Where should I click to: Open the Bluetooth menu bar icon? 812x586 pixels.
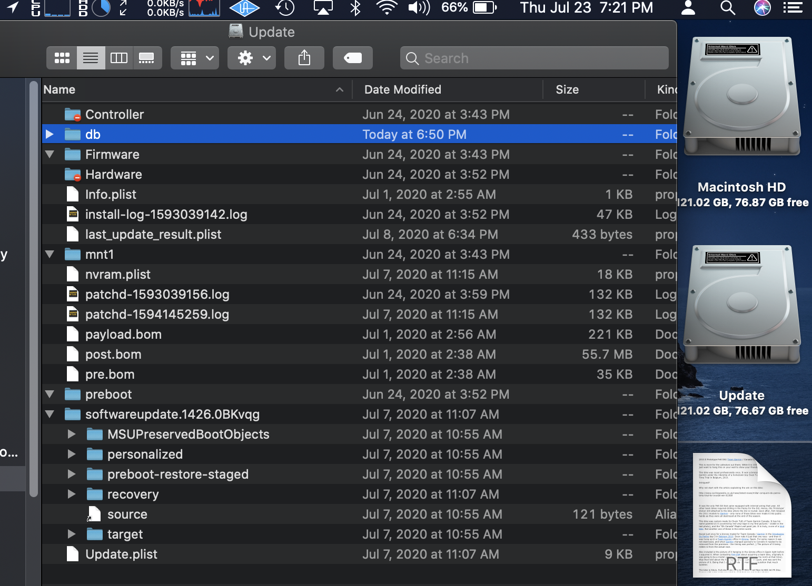click(355, 7)
